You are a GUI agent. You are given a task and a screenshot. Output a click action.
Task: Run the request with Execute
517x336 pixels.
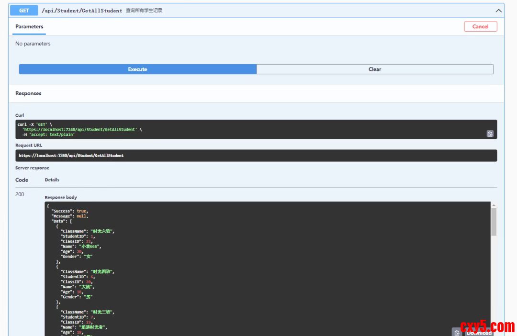point(137,69)
